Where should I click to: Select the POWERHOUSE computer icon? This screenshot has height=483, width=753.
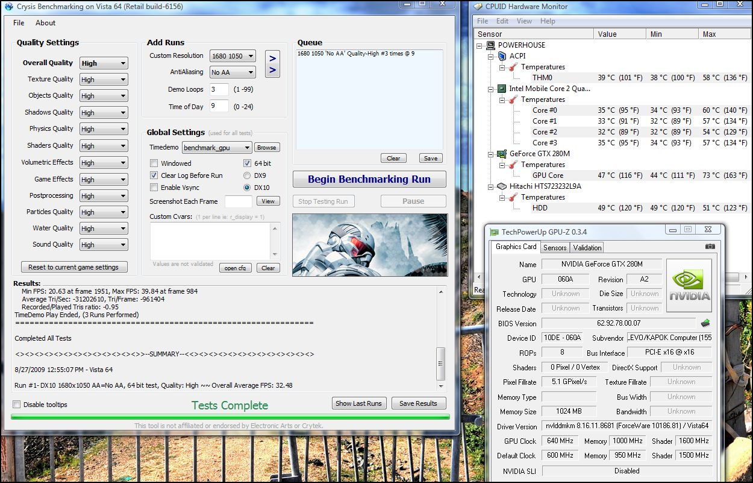491,45
